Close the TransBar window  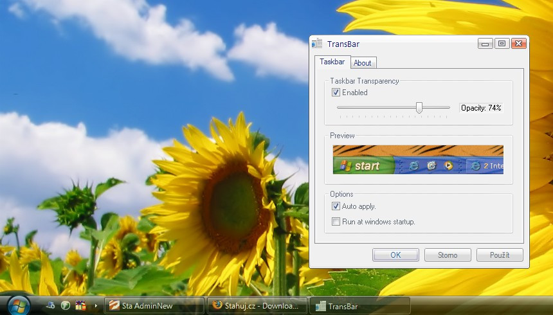[518, 43]
